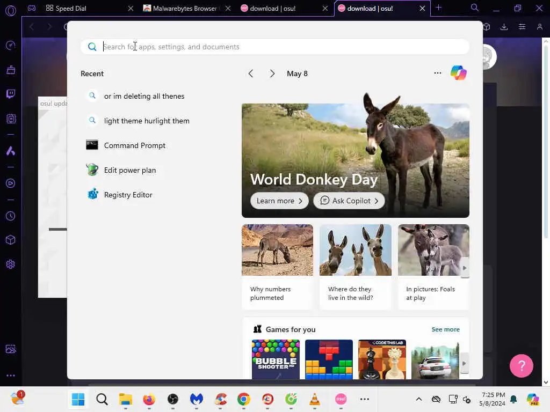
Task: Open the snapshot icon in Opera sidebar
Action: pos(11,349)
